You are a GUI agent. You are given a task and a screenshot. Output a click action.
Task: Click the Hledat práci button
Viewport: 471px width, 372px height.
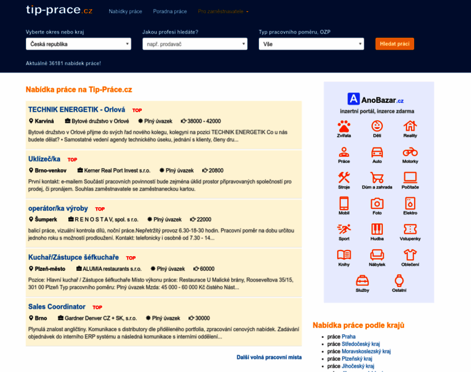395,44
